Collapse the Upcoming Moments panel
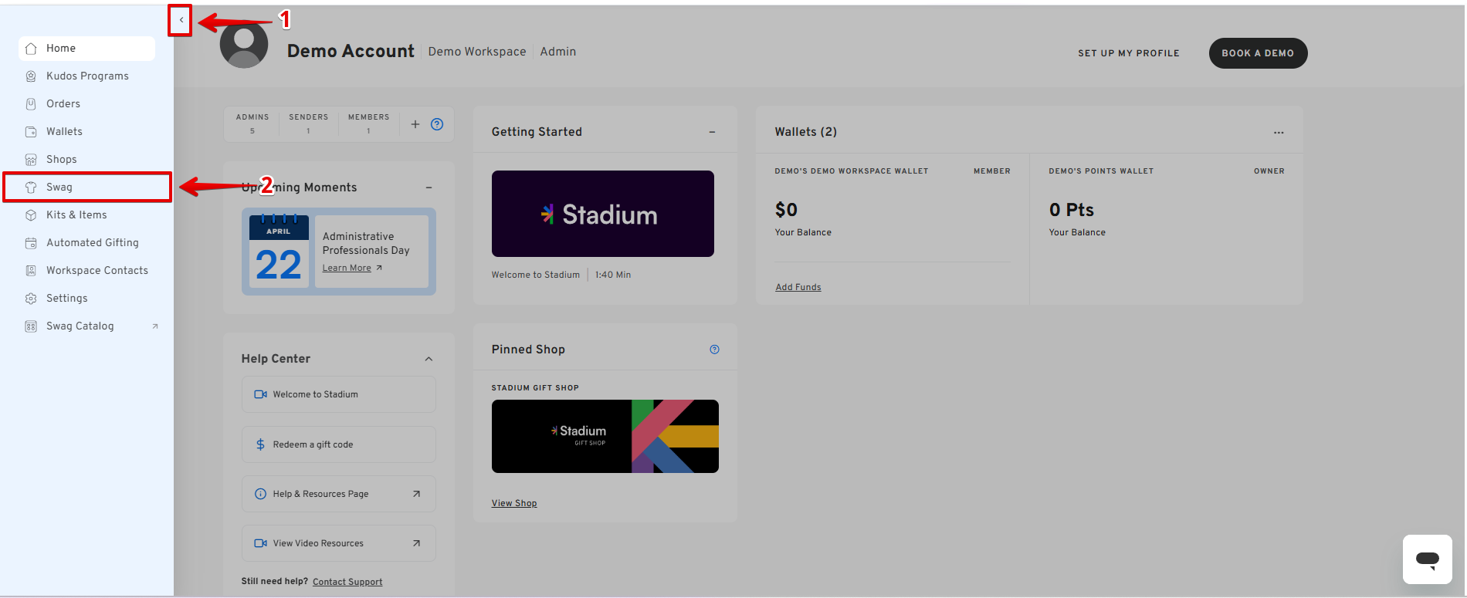The image size is (1467, 598). 429,188
